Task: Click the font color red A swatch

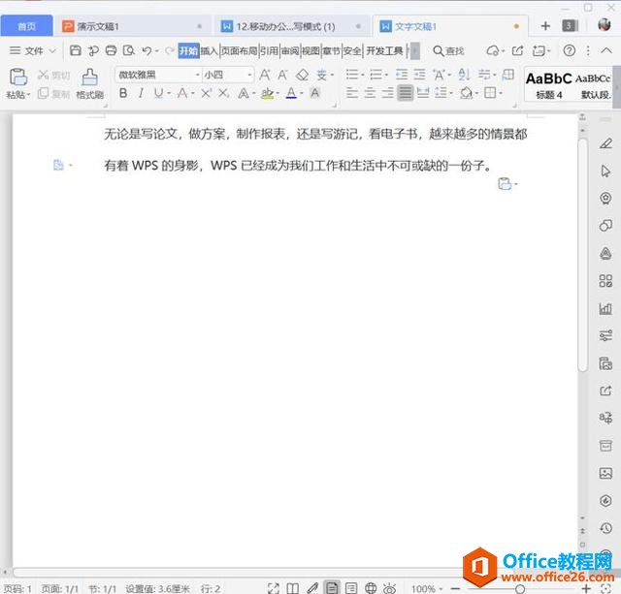Action: (x=290, y=93)
